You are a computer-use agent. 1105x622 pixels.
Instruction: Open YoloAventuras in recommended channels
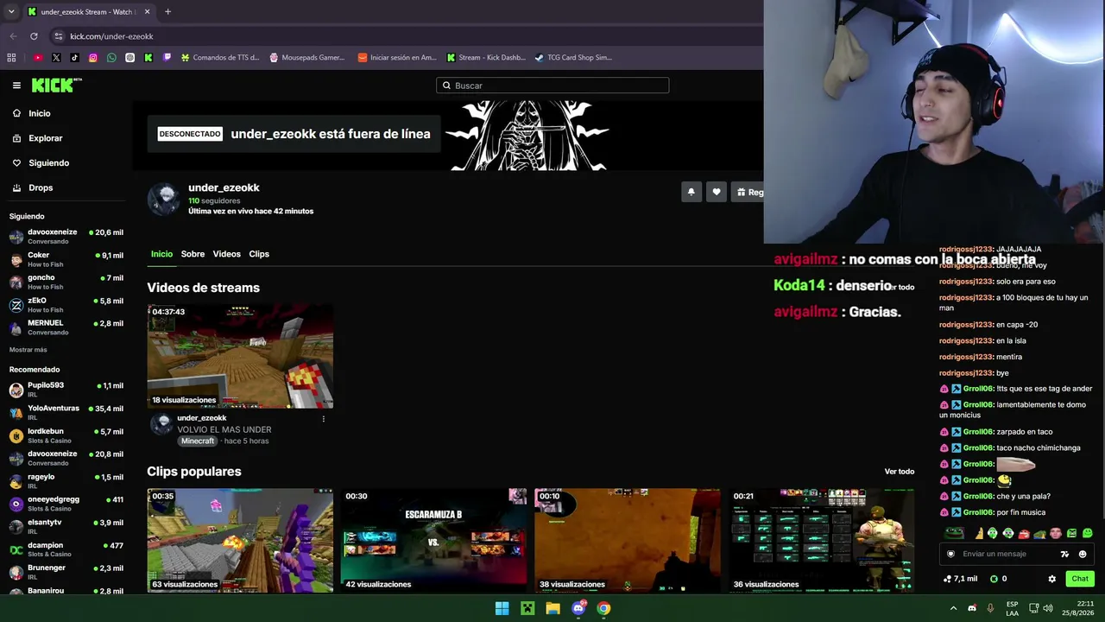(x=66, y=413)
